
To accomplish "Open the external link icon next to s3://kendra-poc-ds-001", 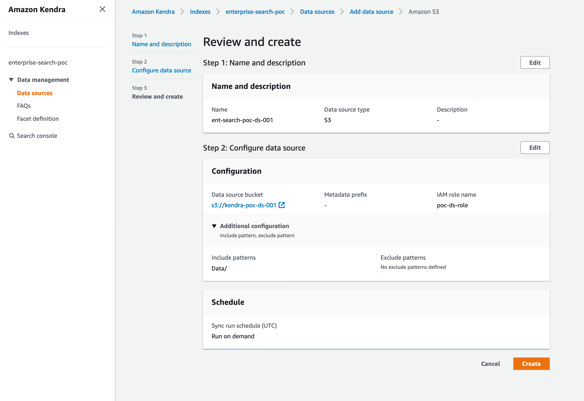I will coord(281,205).
